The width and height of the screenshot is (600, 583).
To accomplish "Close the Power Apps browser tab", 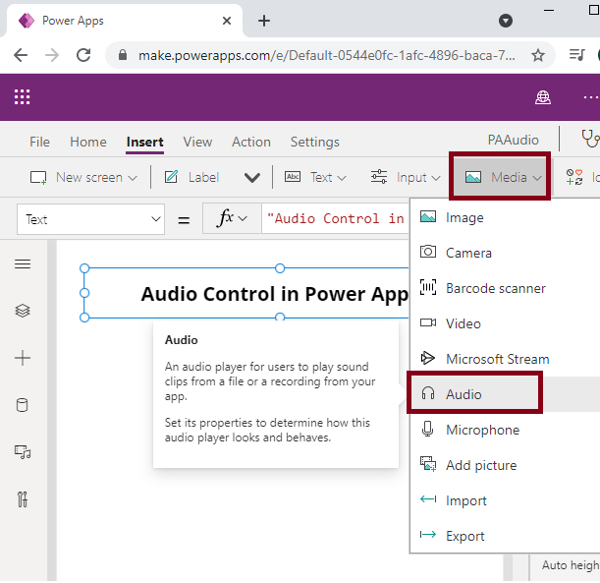I will (227, 21).
